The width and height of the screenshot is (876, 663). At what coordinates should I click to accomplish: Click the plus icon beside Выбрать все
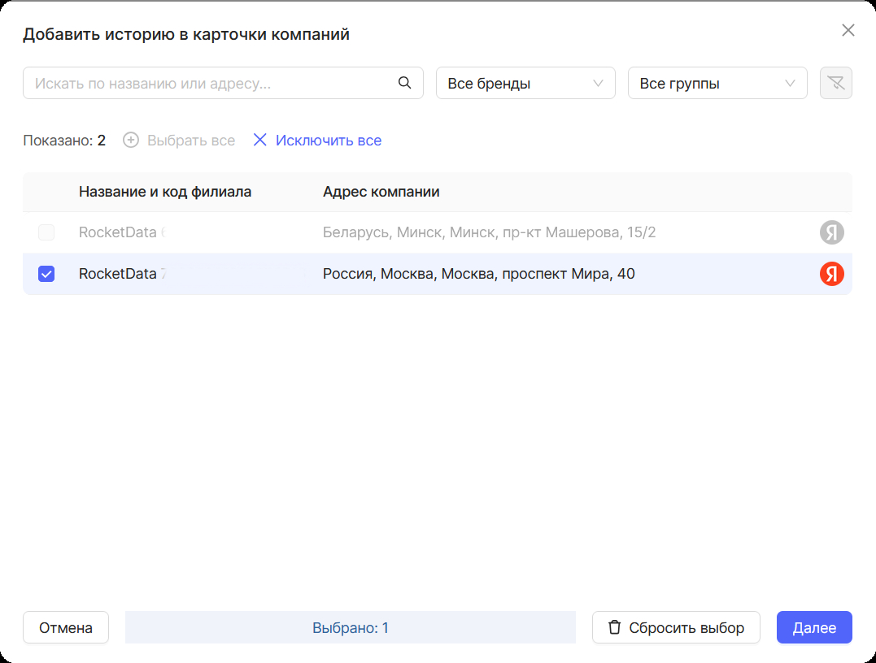click(x=131, y=140)
